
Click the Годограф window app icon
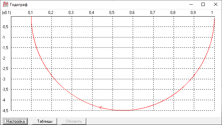6,4
